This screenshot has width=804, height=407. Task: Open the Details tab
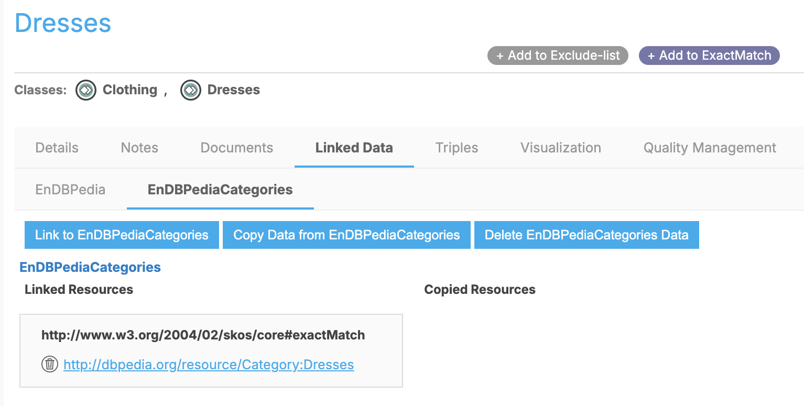pos(57,148)
